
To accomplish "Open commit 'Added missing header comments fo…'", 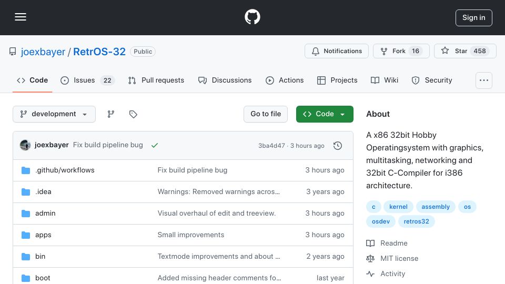I will pyautogui.click(x=219, y=278).
